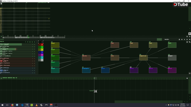Toggle module Mute with M button
The width and height of the screenshot is (191, 107).
32,42
